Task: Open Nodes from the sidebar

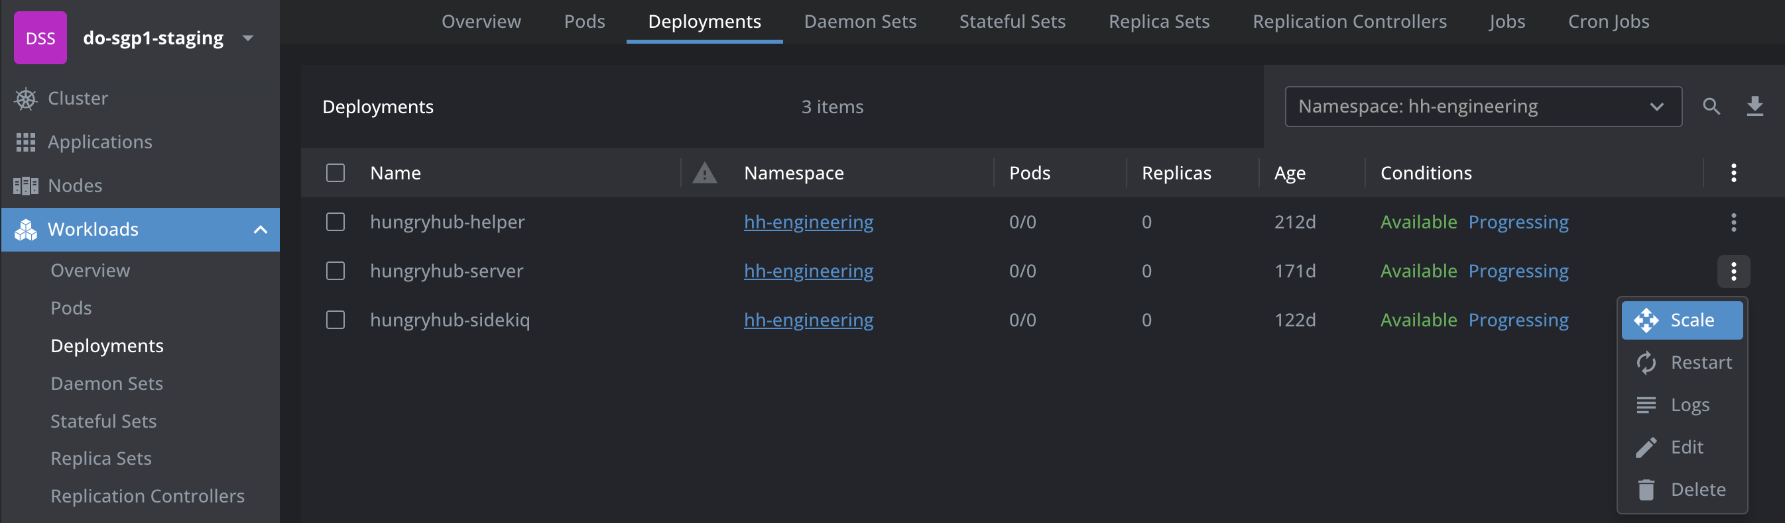Action: (x=75, y=185)
